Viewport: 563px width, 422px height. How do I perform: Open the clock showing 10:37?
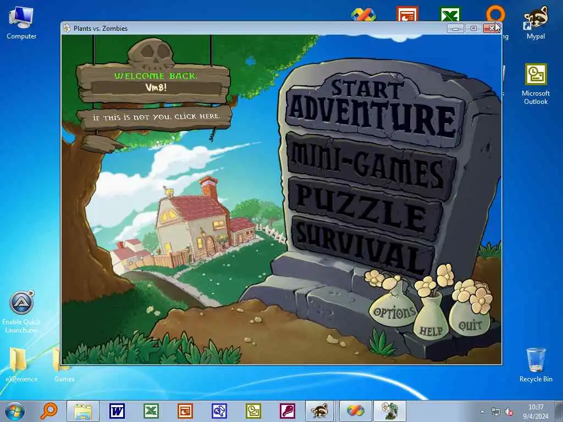(x=536, y=412)
